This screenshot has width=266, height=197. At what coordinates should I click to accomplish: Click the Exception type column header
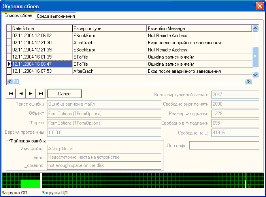click(109, 28)
